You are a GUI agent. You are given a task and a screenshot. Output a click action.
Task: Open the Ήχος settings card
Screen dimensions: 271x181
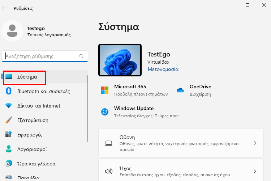point(181,170)
